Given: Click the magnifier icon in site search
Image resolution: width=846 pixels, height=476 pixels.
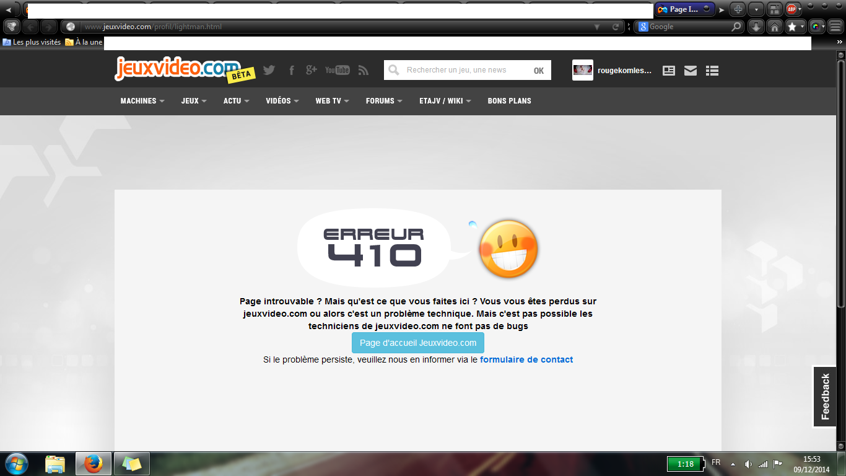Looking at the screenshot, I should [393, 71].
